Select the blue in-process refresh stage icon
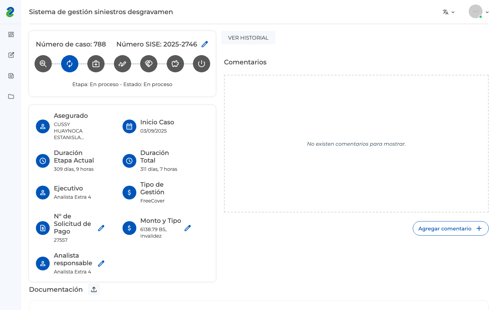 (70, 64)
